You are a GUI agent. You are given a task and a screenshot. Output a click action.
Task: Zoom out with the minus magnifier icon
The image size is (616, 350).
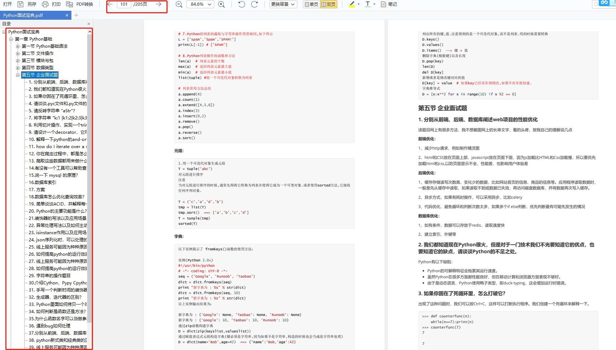(x=179, y=4)
